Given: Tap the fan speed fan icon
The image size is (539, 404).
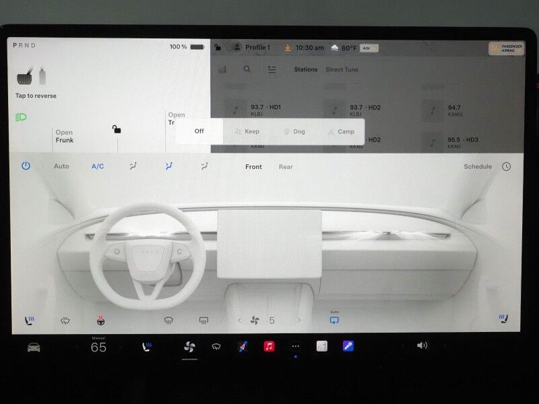Looking at the screenshot, I should pyautogui.click(x=255, y=321).
